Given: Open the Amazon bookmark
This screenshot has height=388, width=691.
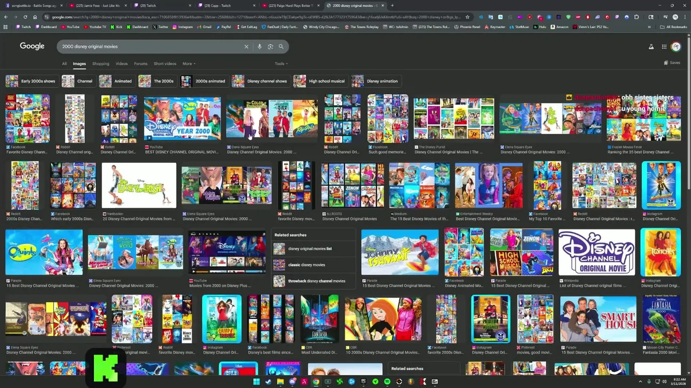Looking at the screenshot, I should [559, 26].
